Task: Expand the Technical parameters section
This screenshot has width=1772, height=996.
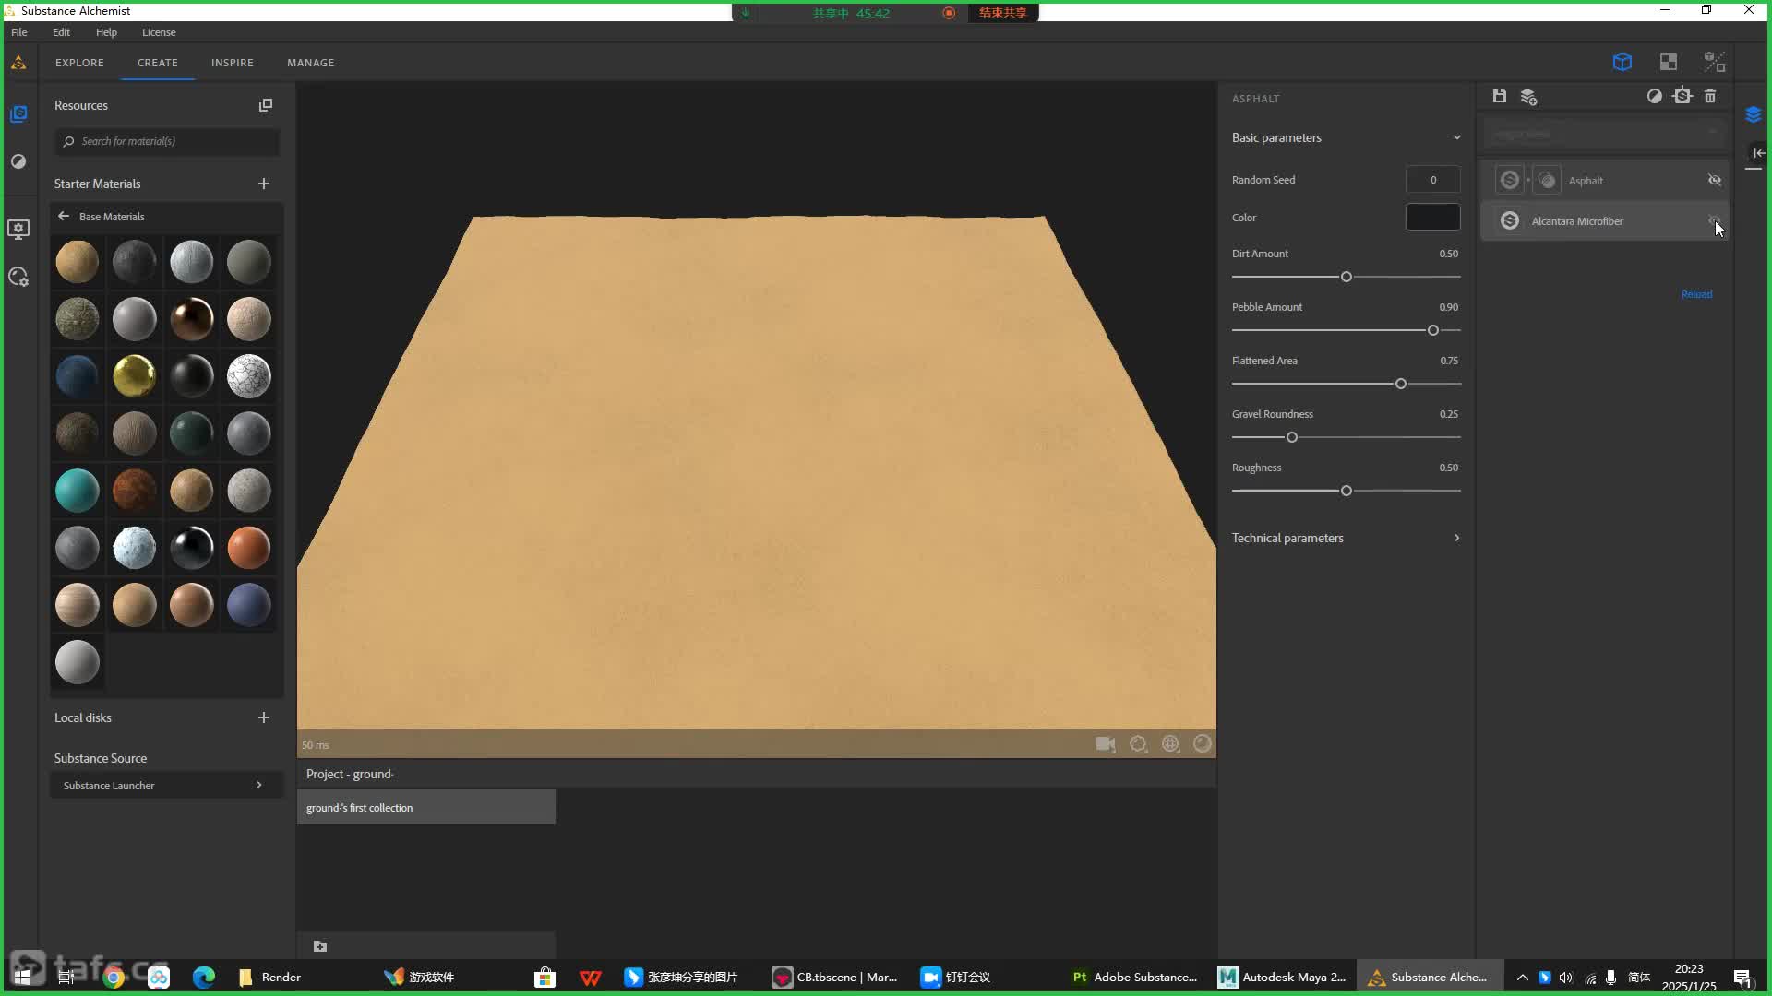Action: pos(1457,538)
